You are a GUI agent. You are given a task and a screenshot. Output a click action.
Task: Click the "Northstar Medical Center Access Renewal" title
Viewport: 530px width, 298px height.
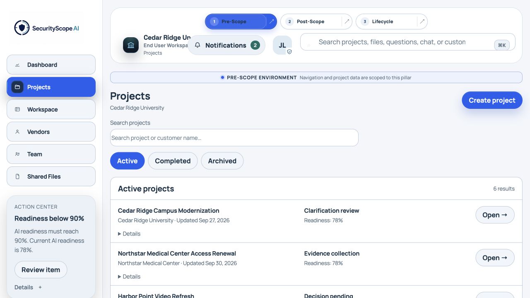click(x=177, y=254)
